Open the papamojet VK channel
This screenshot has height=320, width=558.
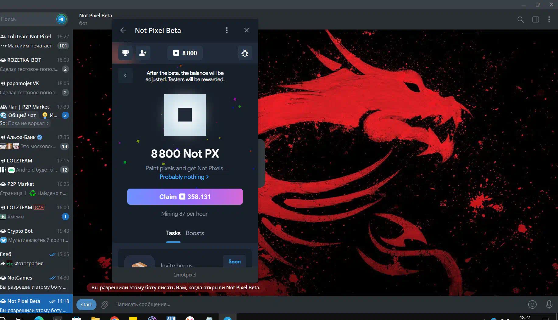[36, 88]
